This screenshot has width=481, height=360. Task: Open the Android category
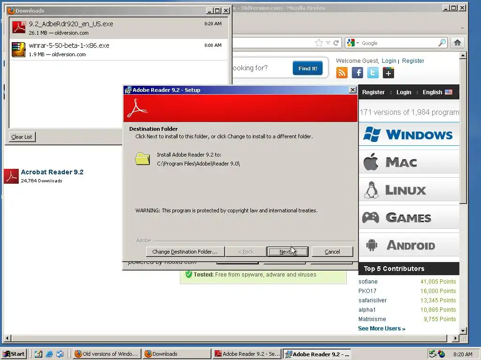coord(409,245)
